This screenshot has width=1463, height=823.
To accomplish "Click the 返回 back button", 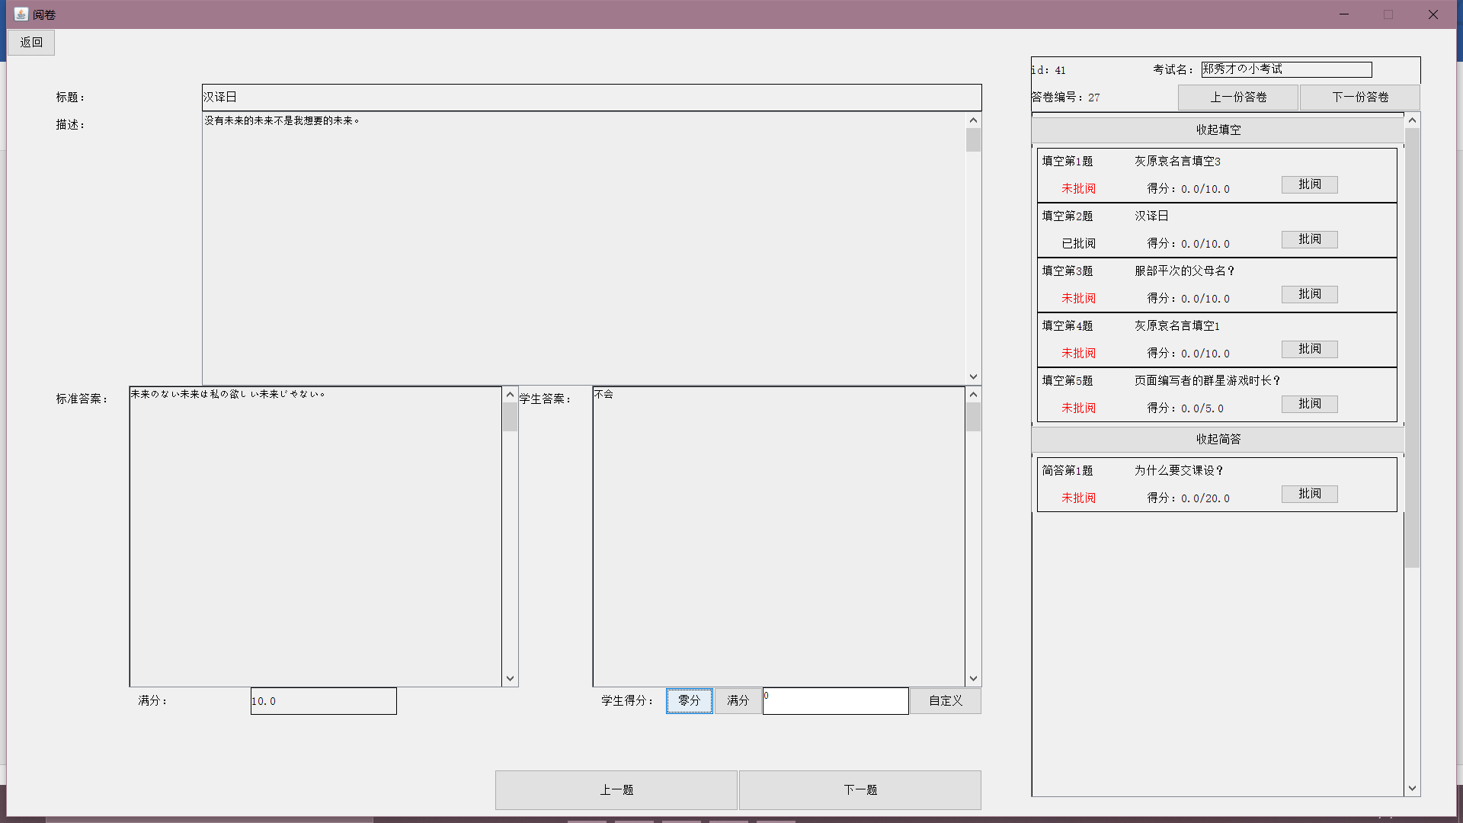I will [x=31, y=43].
